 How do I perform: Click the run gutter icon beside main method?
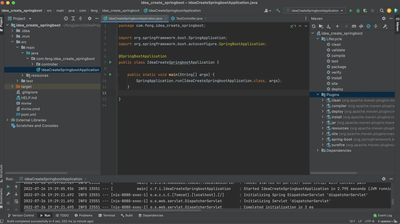click(111, 74)
